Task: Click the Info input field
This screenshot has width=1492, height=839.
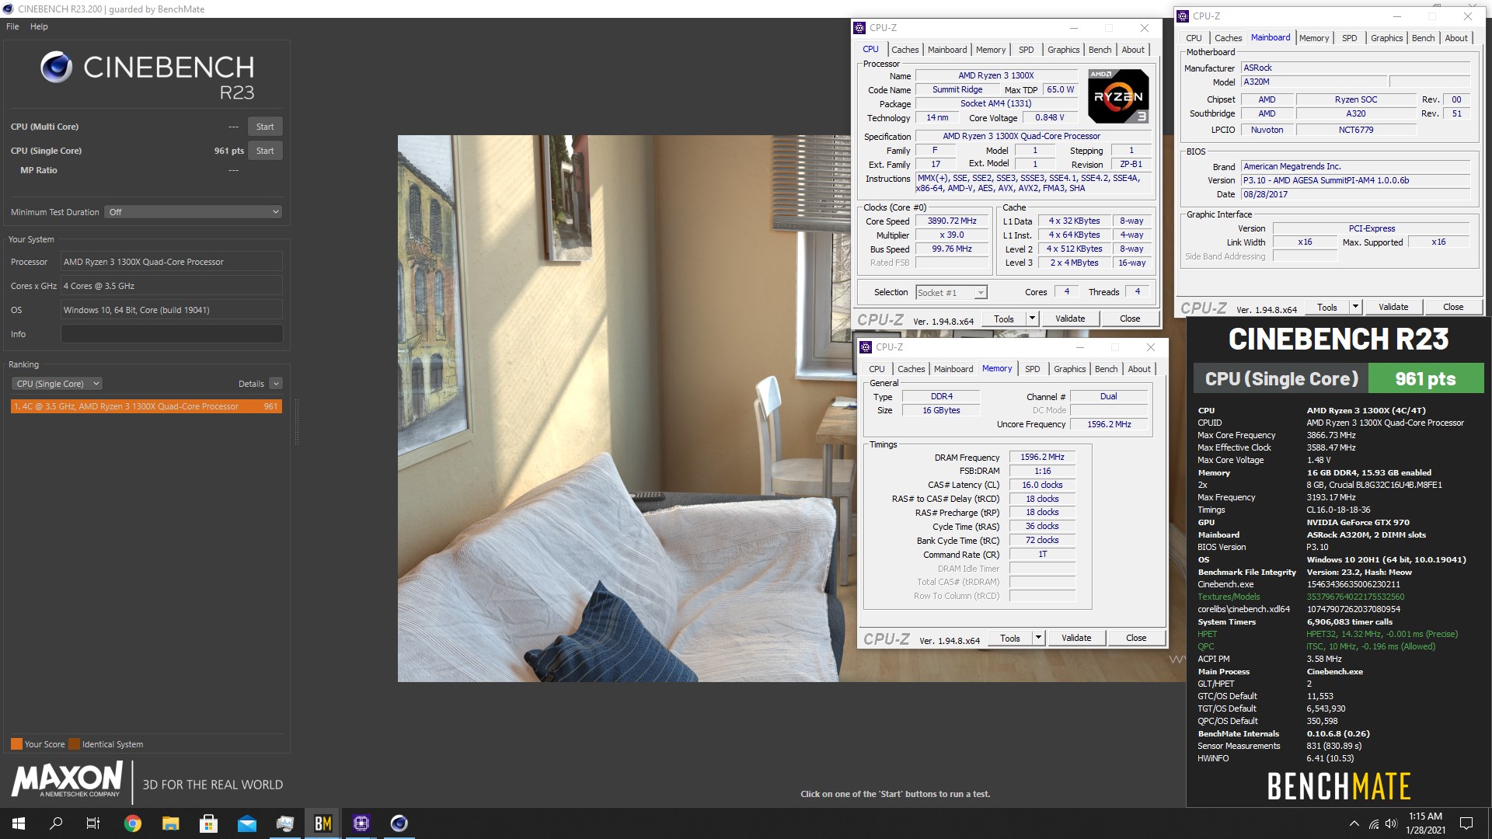Action: pyautogui.click(x=172, y=334)
